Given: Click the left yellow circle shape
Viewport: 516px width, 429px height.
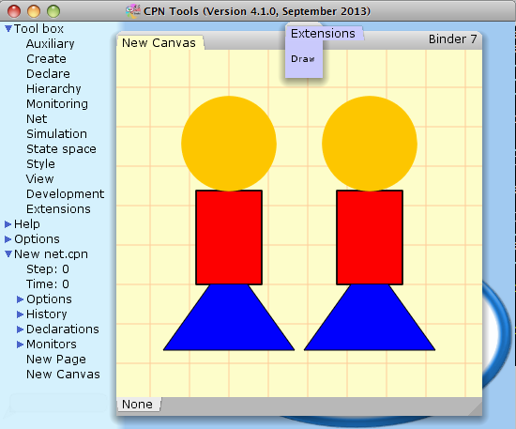Looking at the screenshot, I should pos(229,144).
